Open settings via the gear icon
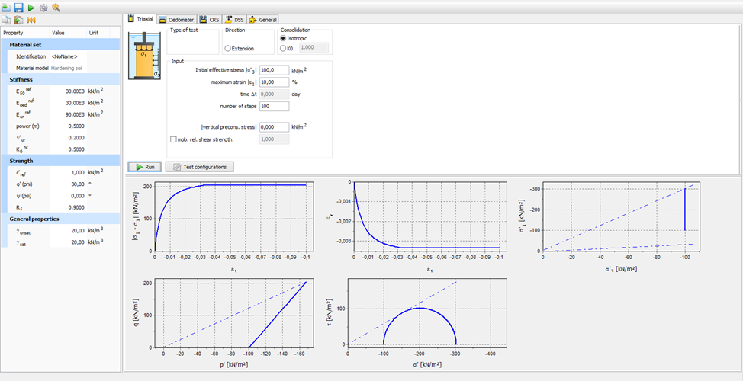The width and height of the screenshot is (743, 381). pos(43,7)
